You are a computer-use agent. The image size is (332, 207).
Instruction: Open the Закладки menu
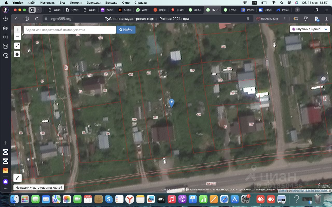coord(94,3)
